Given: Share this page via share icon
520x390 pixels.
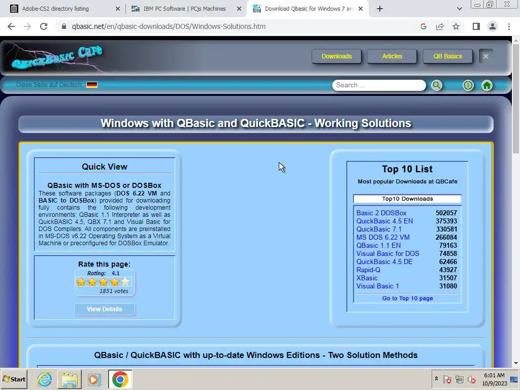Looking at the screenshot, I should 440,26.
